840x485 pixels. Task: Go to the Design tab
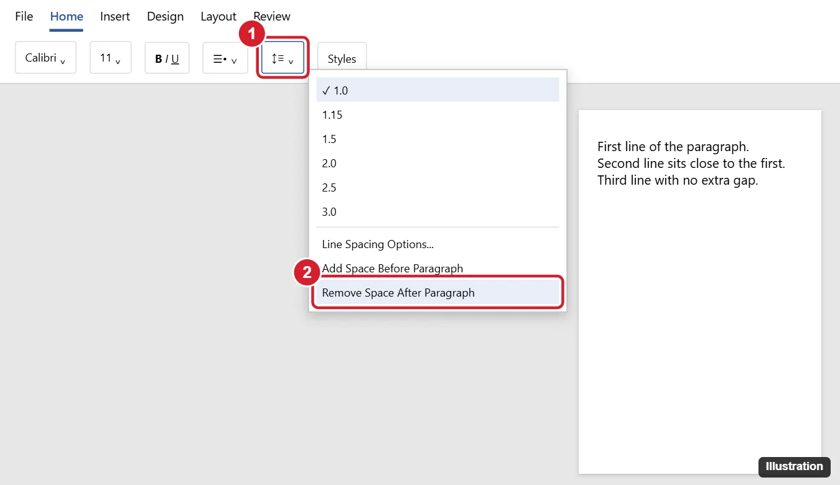pos(166,17)
